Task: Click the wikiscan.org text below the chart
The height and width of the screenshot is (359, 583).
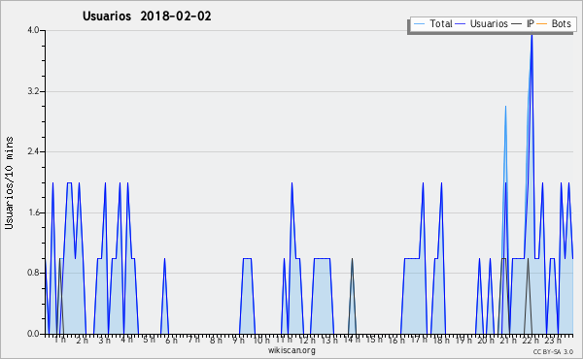Action: coord(291,350)
